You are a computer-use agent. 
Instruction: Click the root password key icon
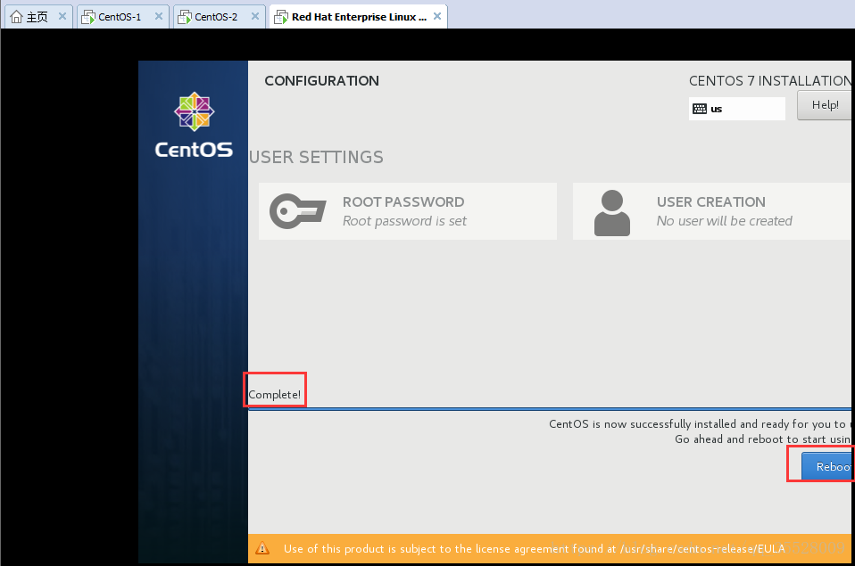tap(298, 211)
